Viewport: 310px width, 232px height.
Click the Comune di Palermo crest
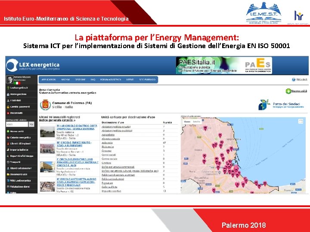coord(45,104)
